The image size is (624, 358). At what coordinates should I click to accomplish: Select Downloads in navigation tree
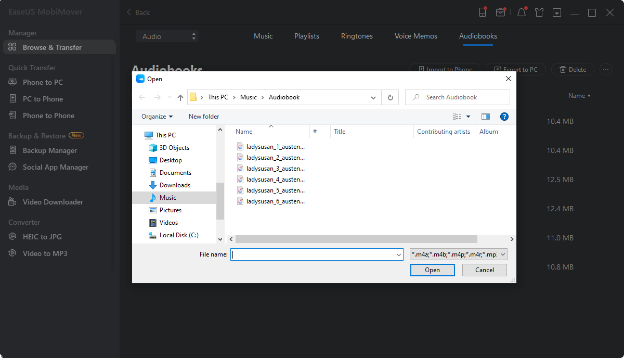174,185
